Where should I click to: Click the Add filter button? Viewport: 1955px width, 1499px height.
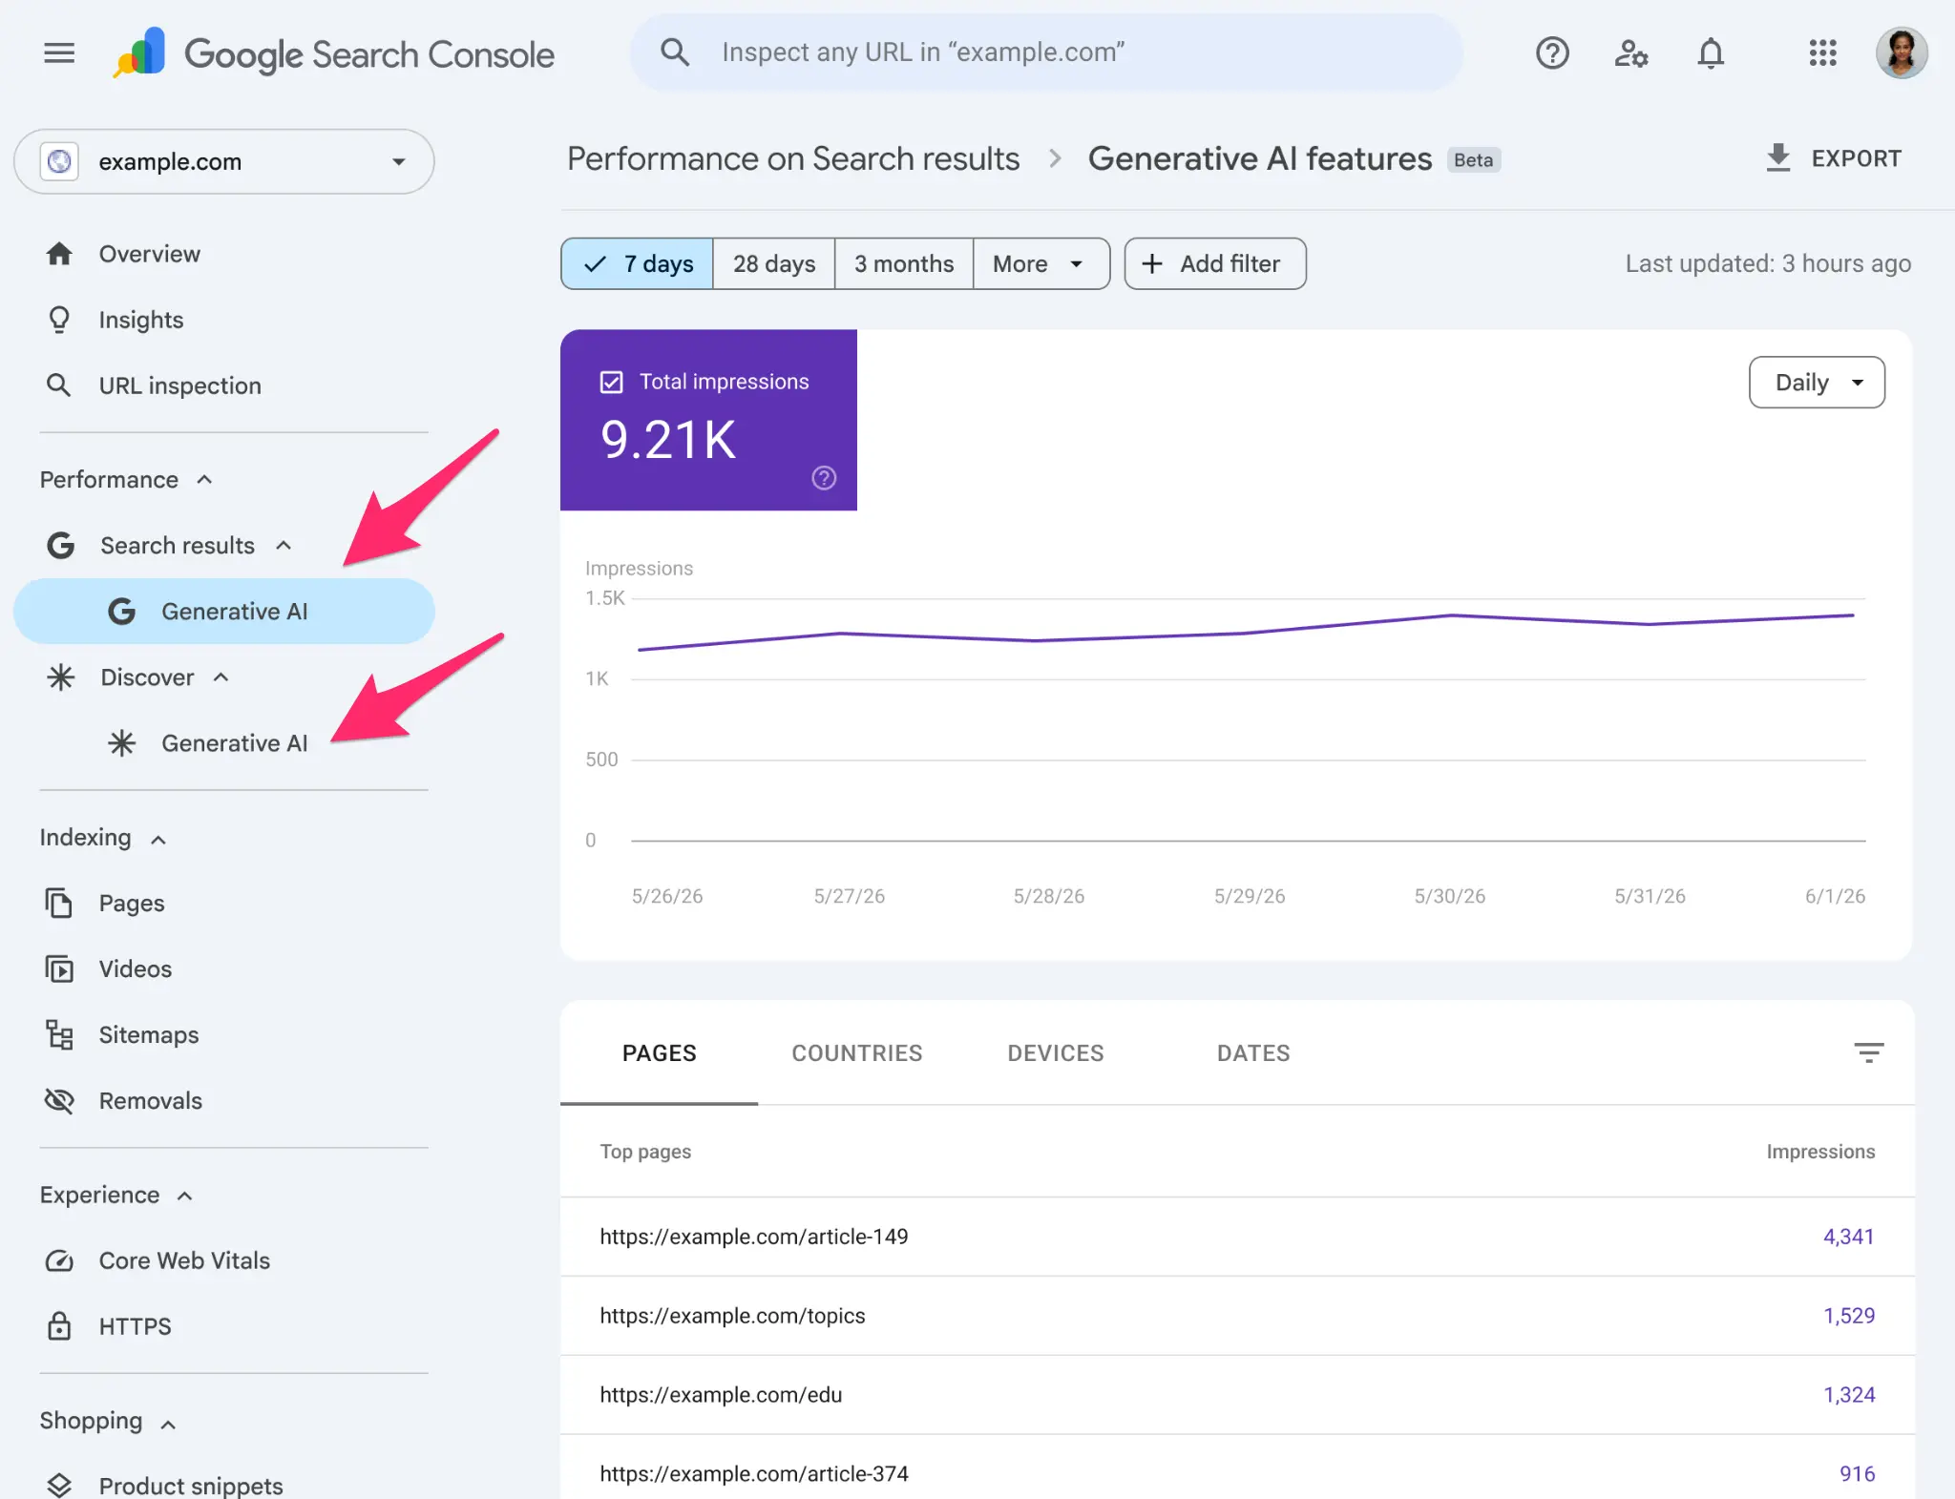coord(1214,263)
